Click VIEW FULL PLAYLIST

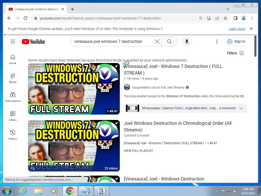click(138, 151)
